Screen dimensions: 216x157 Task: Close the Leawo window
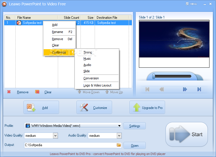[211, 4]
